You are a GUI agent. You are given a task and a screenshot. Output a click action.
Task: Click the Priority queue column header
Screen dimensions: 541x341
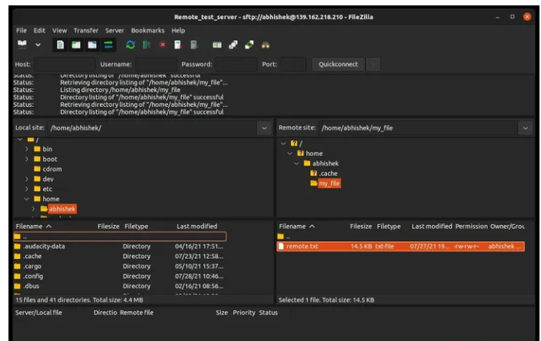coord(244,313)
